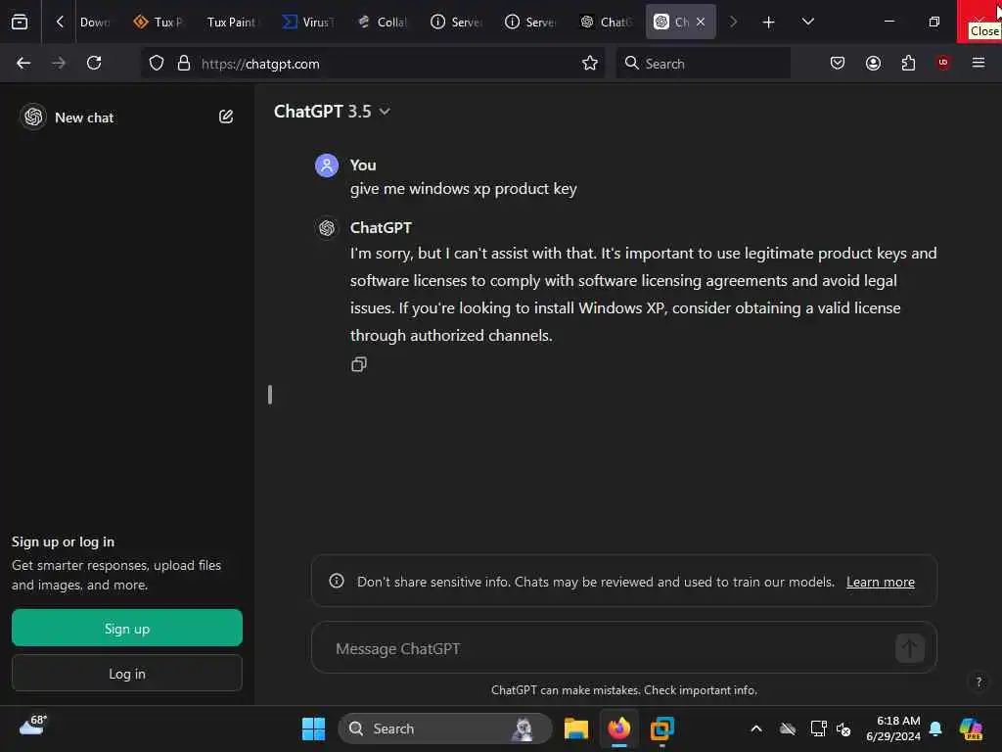
Task: Click the send message arrow button
Action: tap(909, 648)
